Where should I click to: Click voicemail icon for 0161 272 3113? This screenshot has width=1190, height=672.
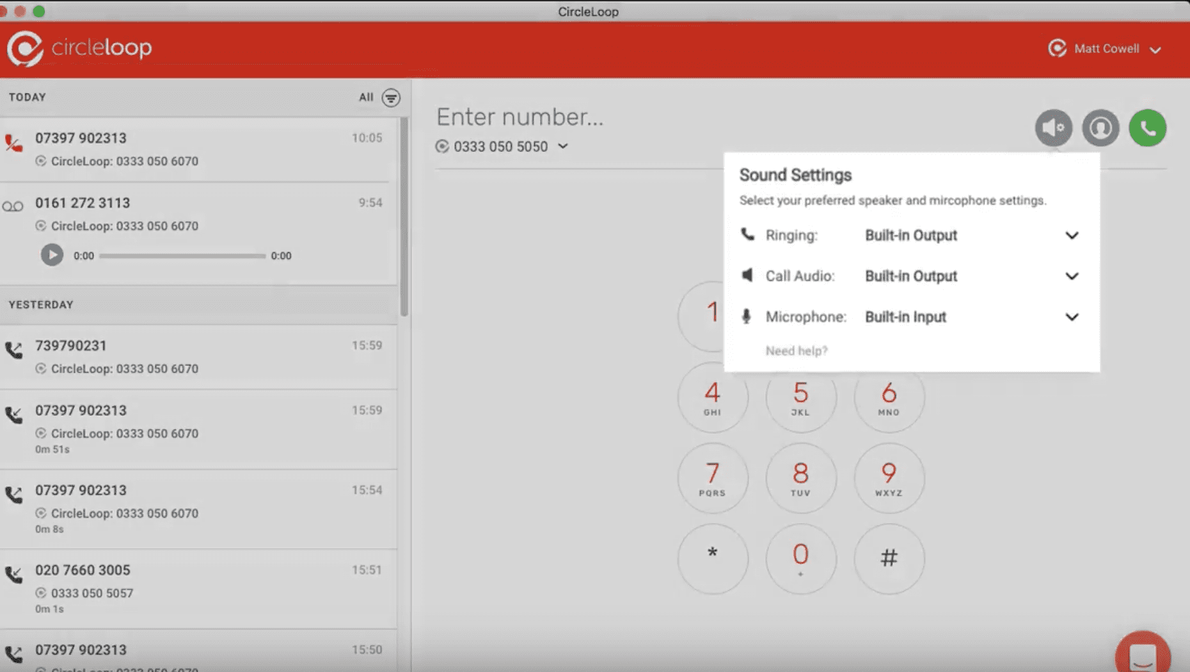pyautogui.click(x=13, y=206)
